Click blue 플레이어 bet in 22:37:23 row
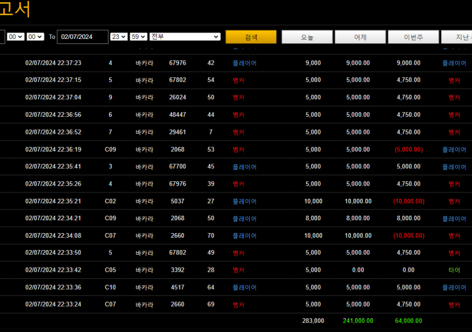The image size is (472, 332). tap(244, 63)
